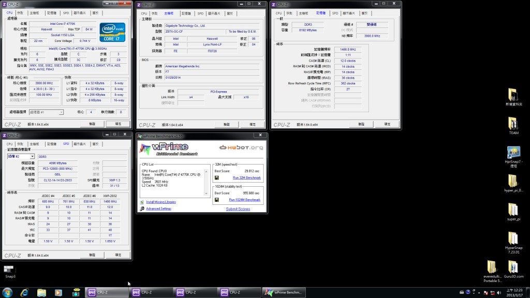Click the CL12-14-14 D3-2933 part number field
530x298 pixels.
[x=57, y=180]
